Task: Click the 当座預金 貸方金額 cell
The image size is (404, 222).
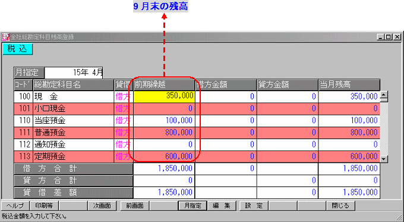Action: click(288, 120)
